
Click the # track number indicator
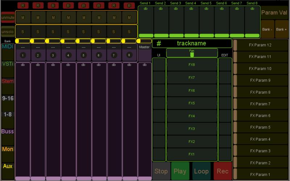pyautogui.click(x=159, y=44)
